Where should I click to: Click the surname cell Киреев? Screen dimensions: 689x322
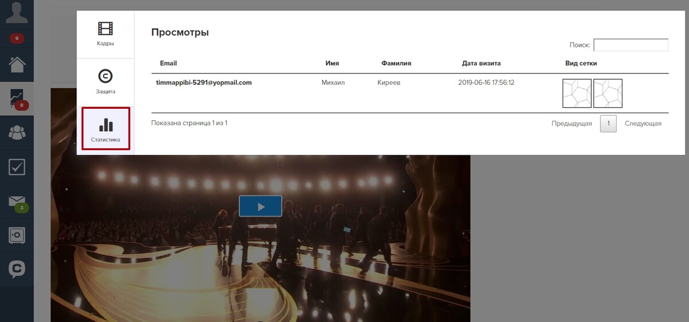(x=389, y=83)
